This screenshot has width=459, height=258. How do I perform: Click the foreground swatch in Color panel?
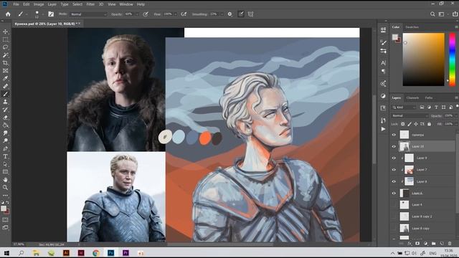[395, 37]
